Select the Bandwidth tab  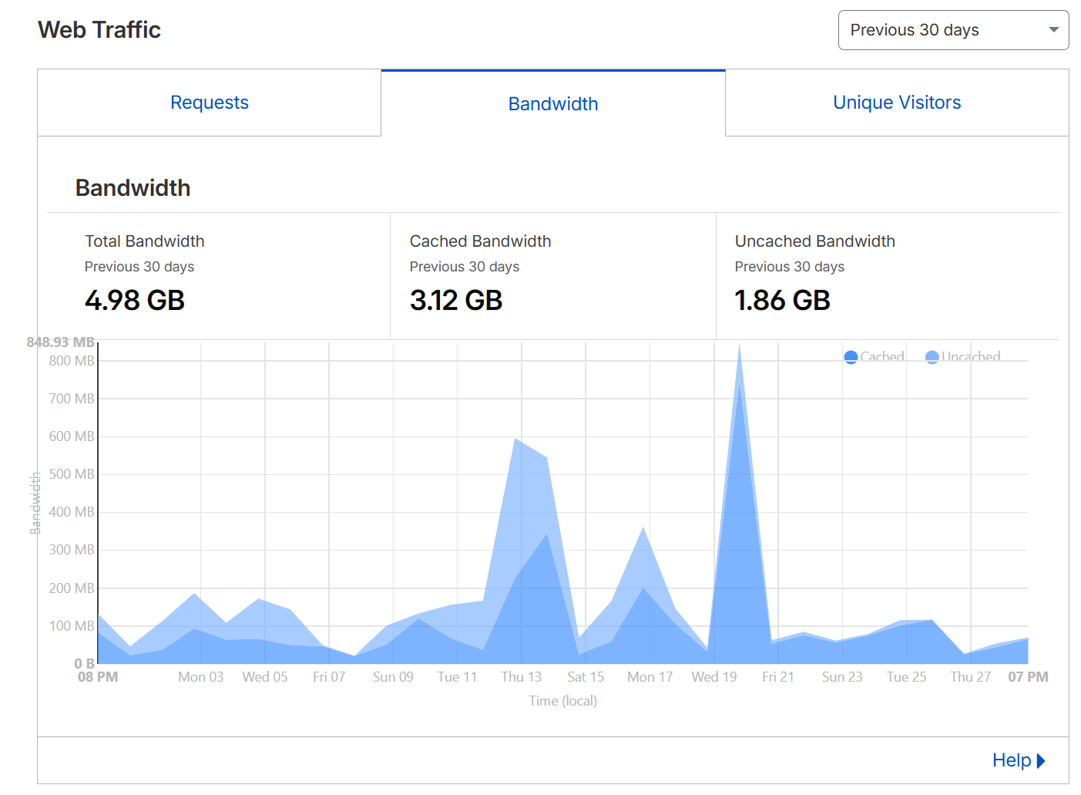click(x=552, y=103)
